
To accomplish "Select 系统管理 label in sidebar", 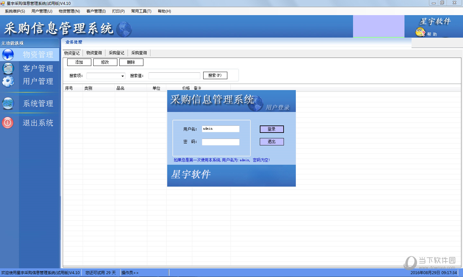I will click(38, 103).
